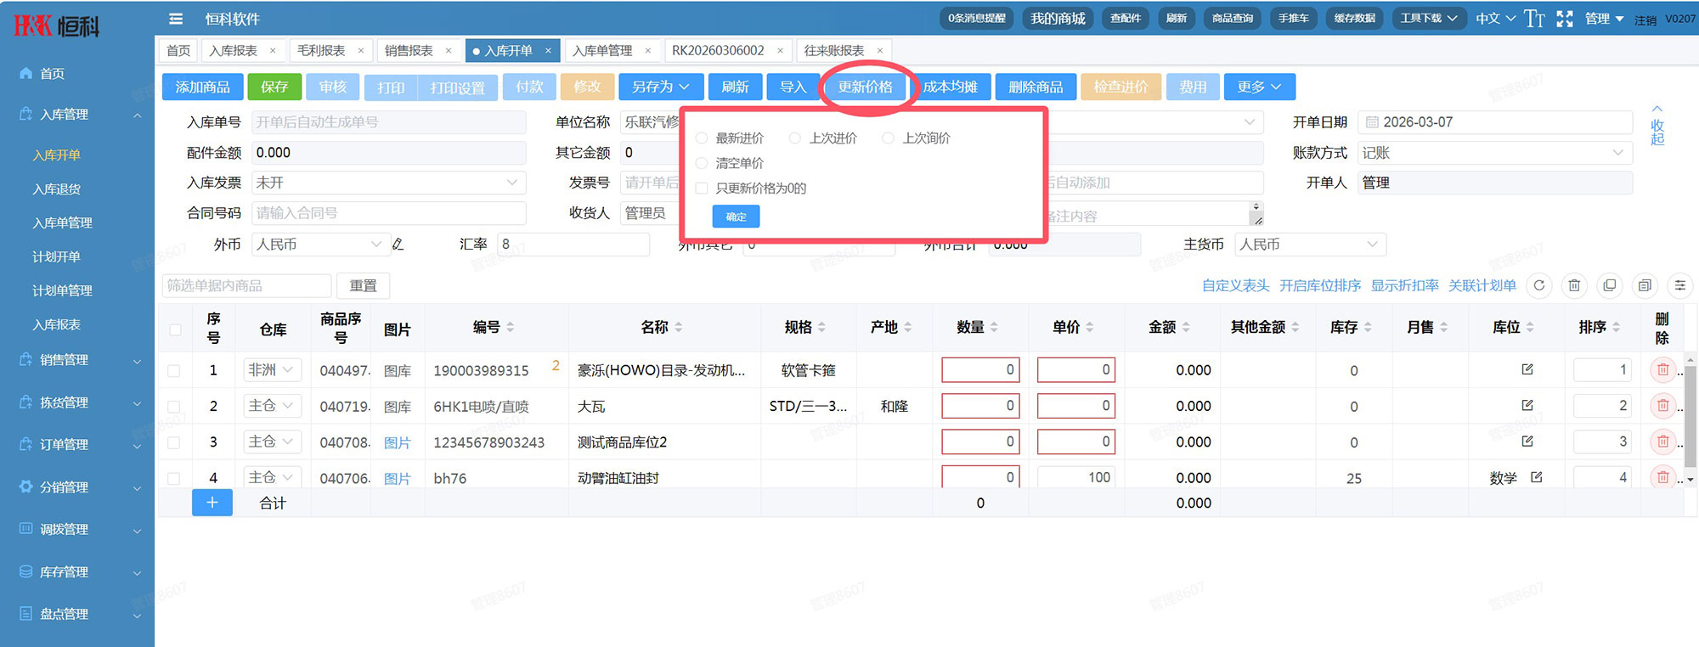Open the 更多 dropdown button

(1259, 87)
